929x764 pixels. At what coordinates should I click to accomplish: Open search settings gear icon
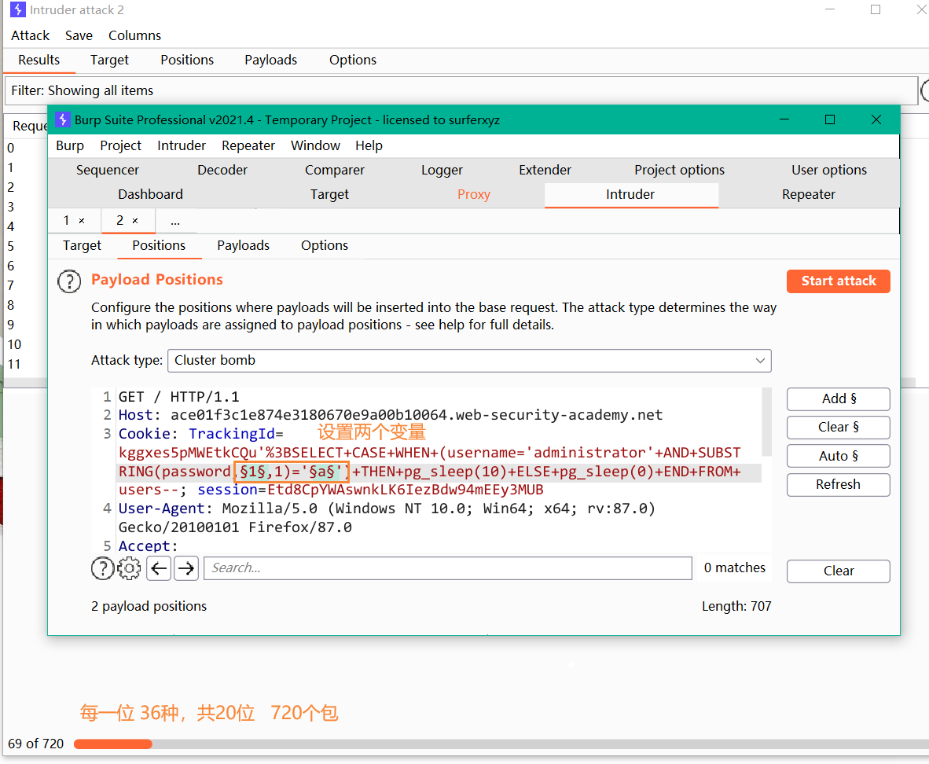pos(129,567)
